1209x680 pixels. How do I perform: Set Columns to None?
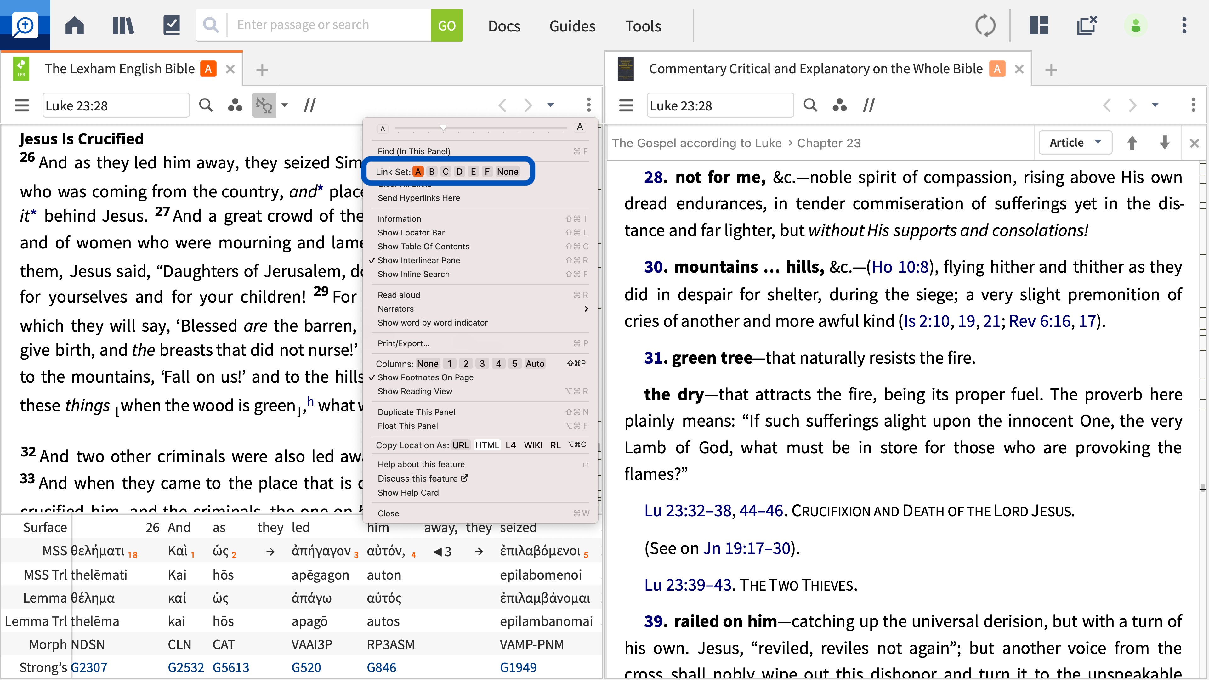(x=428, y=364)
